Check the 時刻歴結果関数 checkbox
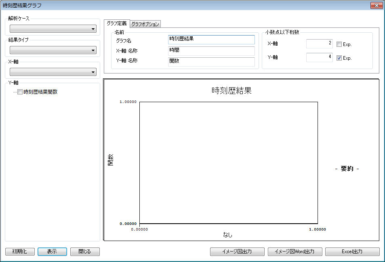Screen dimensions: 385x262 (x=20, y=92)
